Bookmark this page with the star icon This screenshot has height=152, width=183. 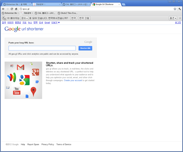(x=175, y=9)
